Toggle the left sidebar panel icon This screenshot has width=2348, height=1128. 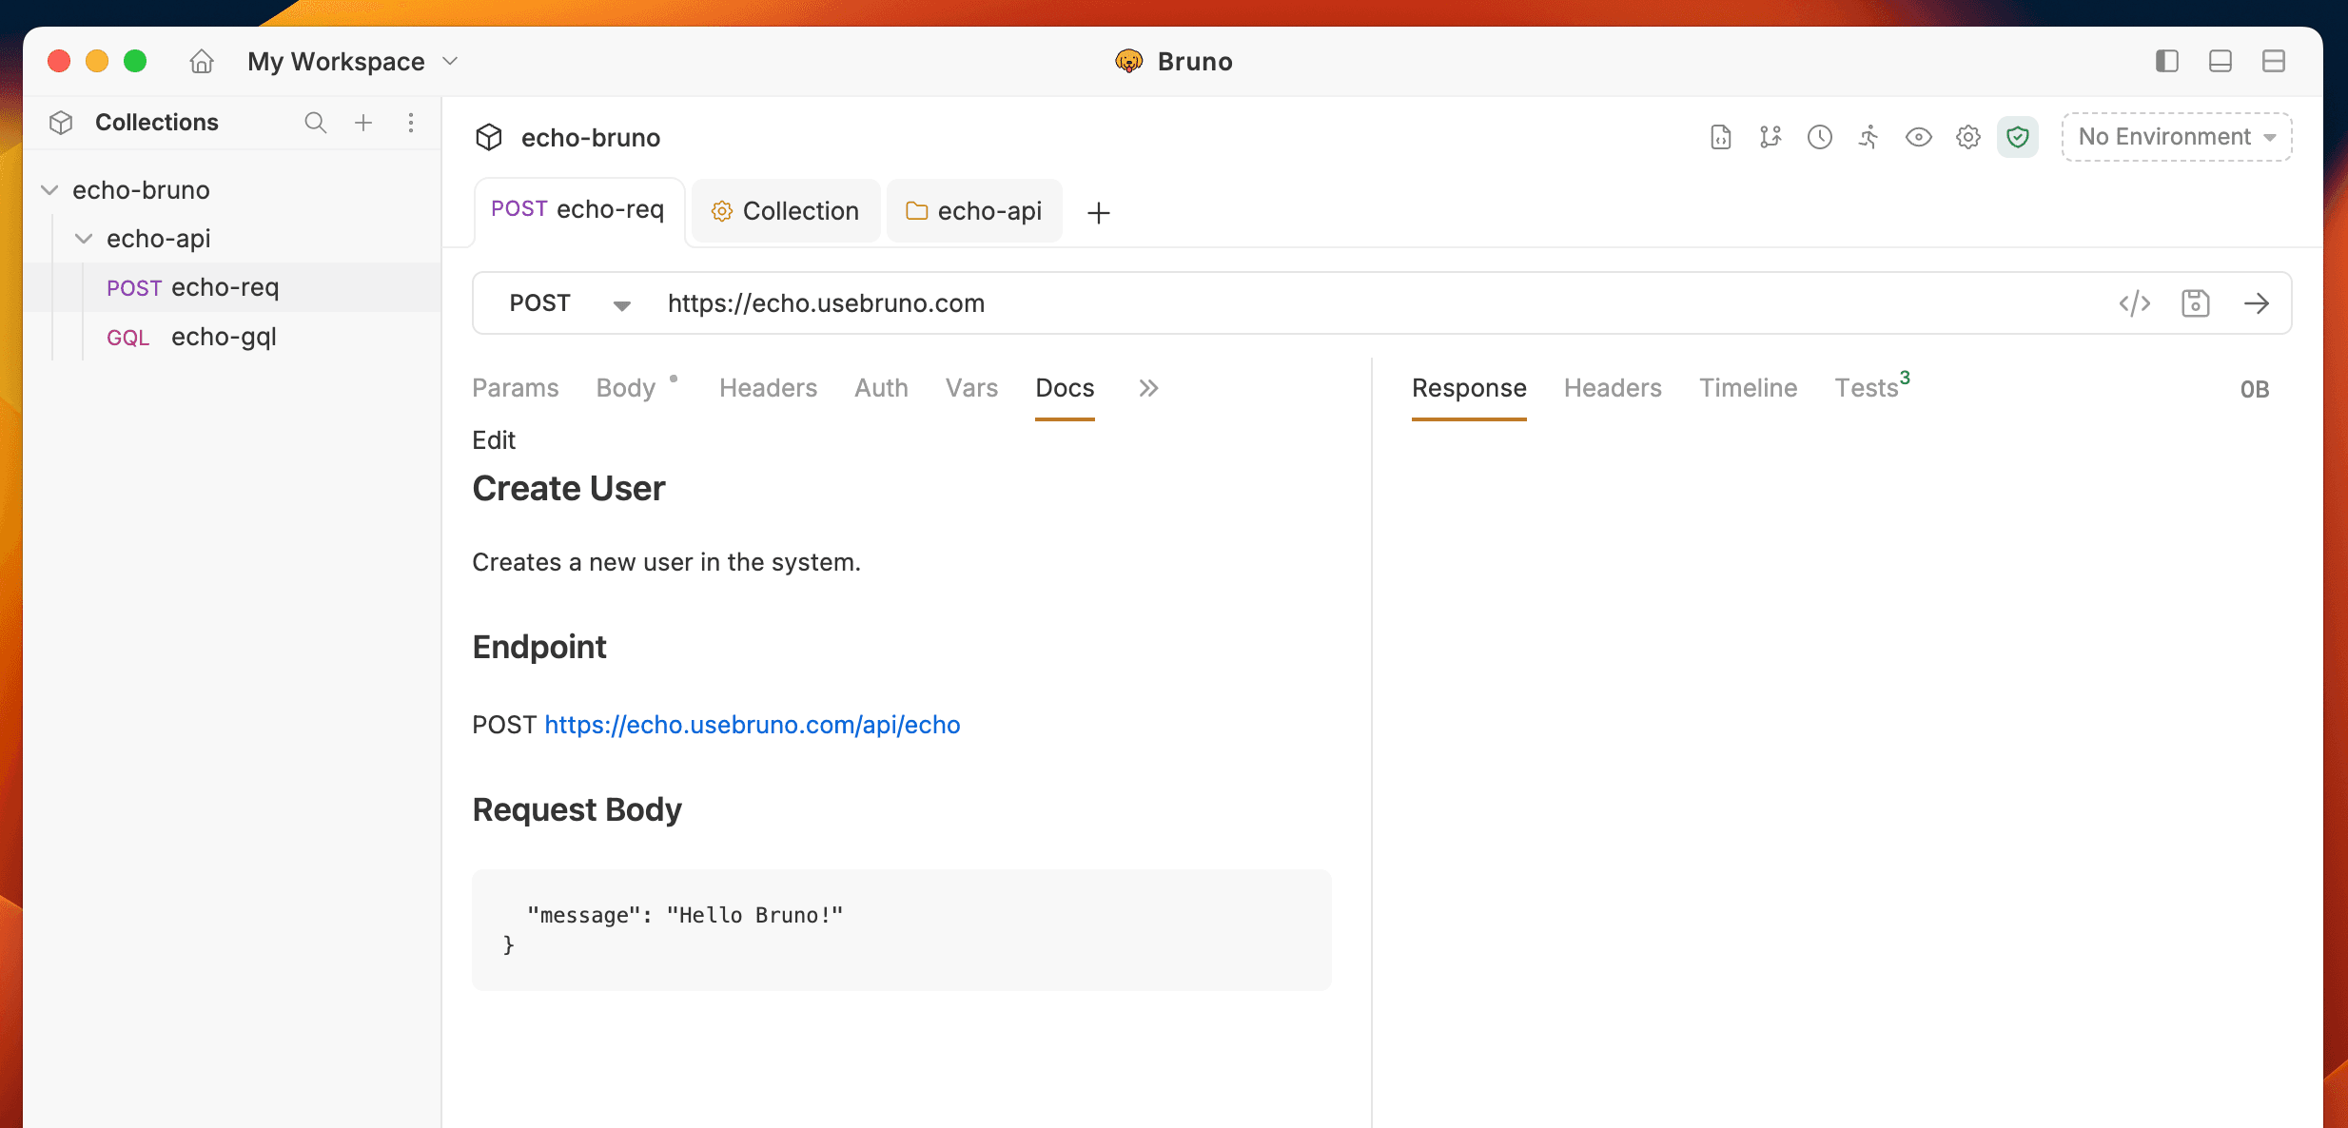tap(2166, 61)
